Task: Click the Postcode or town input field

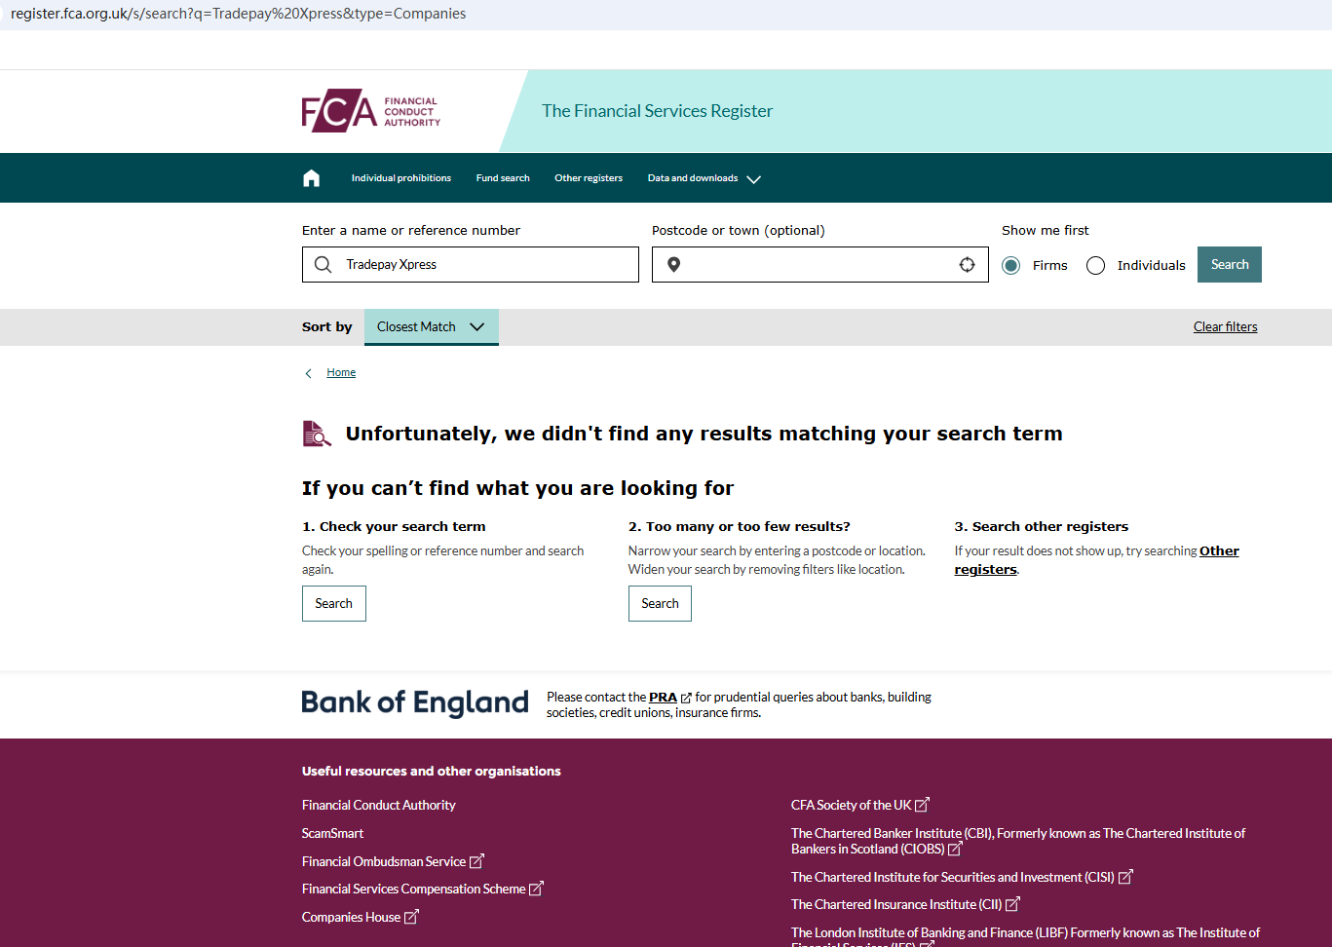Action: tap(820, 265)
